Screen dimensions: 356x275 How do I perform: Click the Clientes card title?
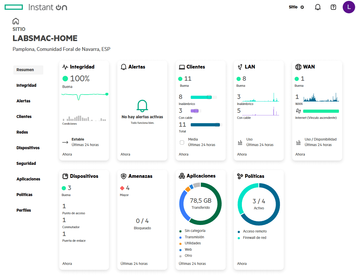tap(196, 67)
